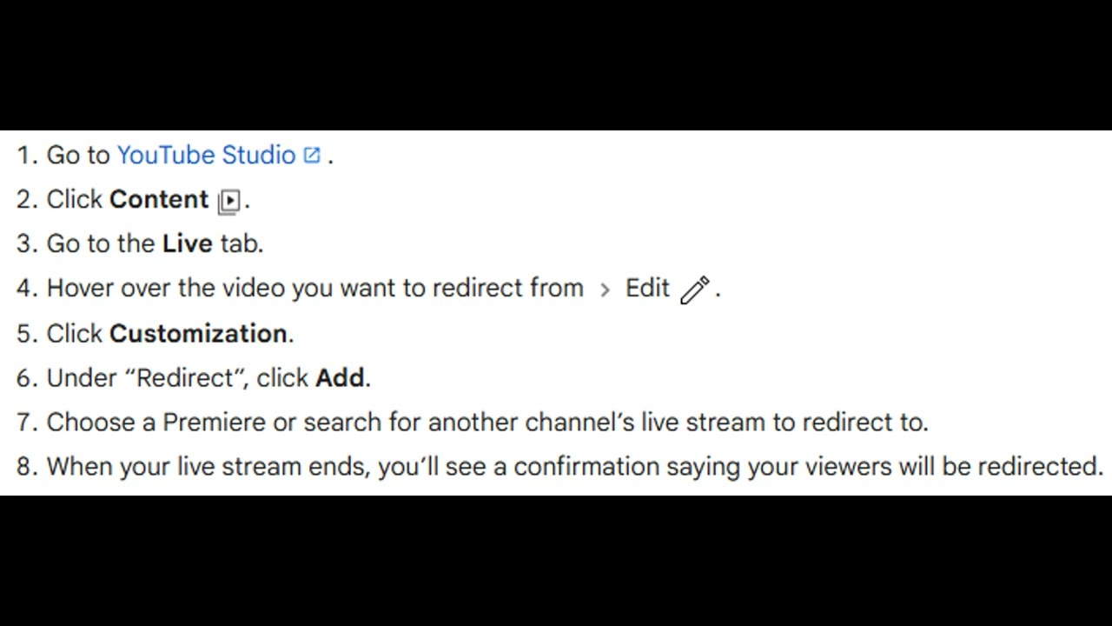This screenshot has width=1112, height=626.
Task: Click the text "Go to the" in step 3
Action: [x=101, y=243]
